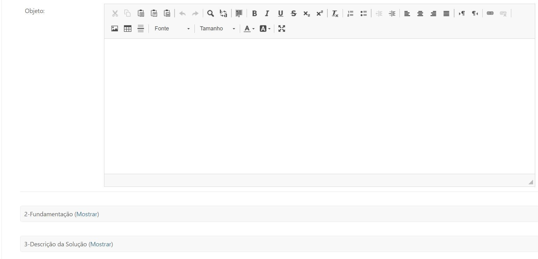Viewport: 538px width, 259px height.
Task: Insert an image into Objeto field
Action: point(115,29)
